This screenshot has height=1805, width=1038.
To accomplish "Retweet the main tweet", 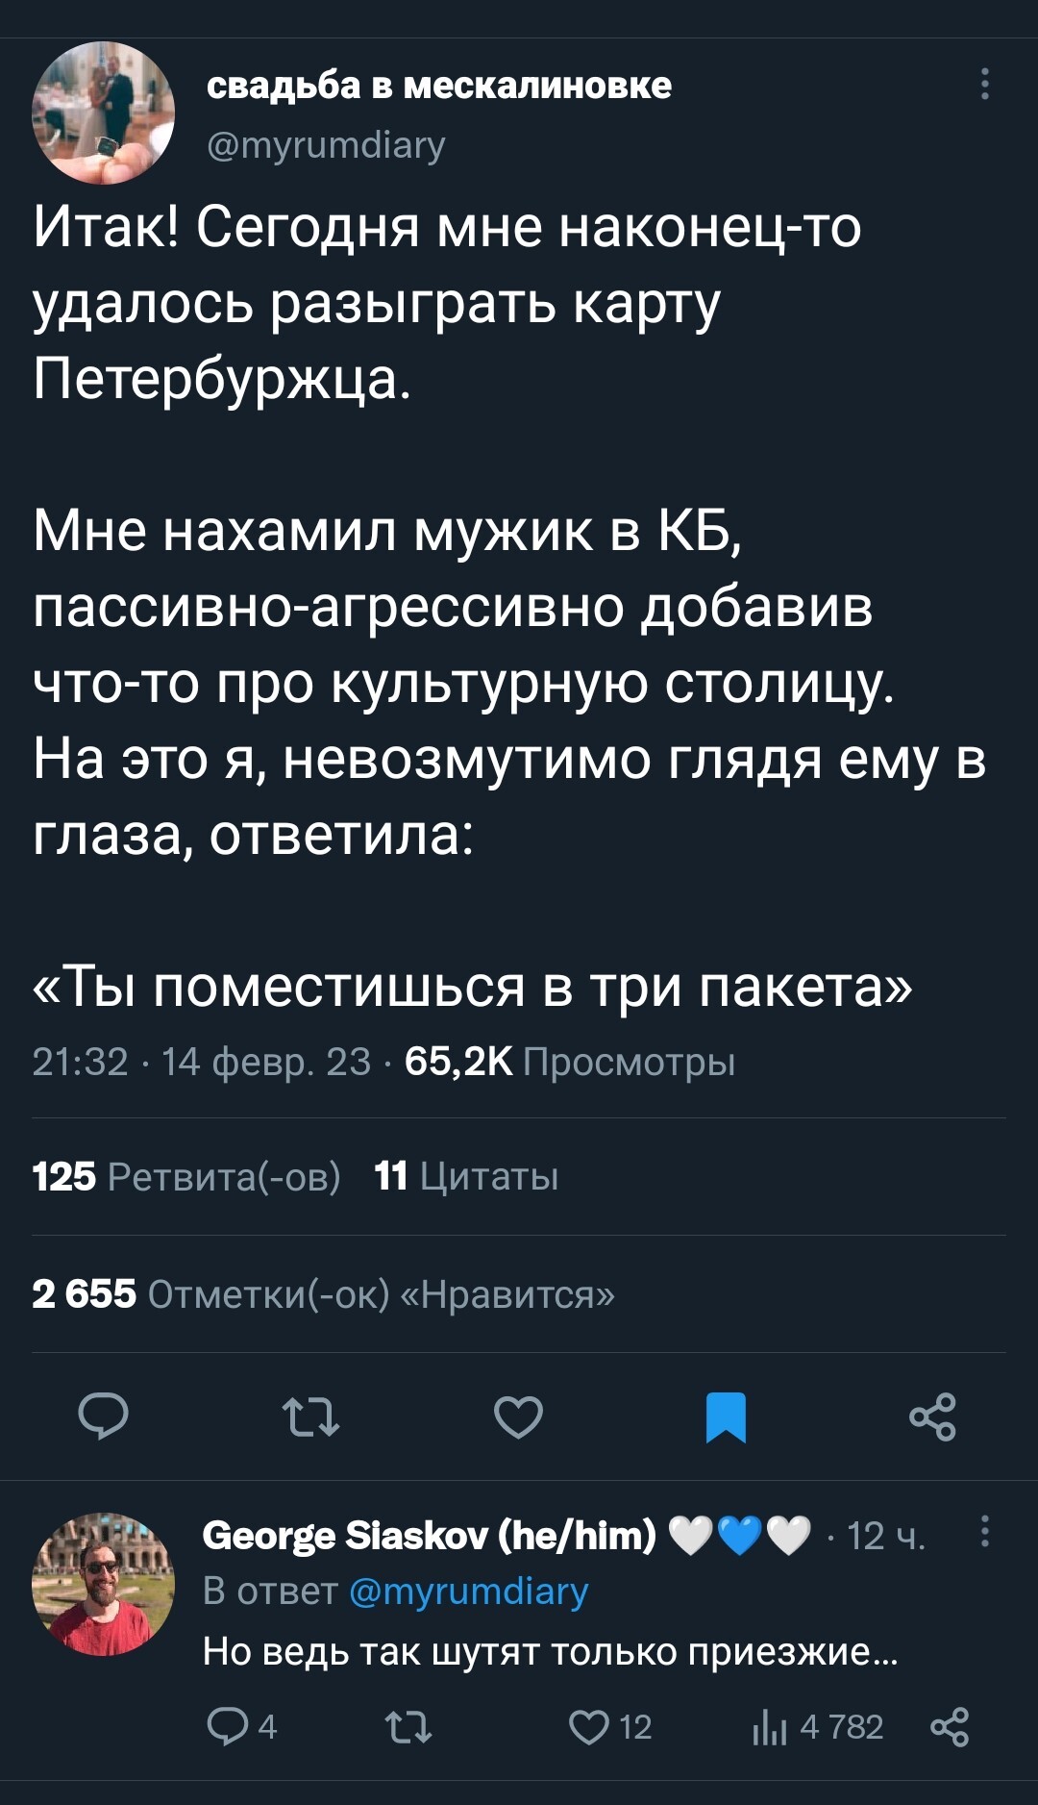I will [310, 1417].
